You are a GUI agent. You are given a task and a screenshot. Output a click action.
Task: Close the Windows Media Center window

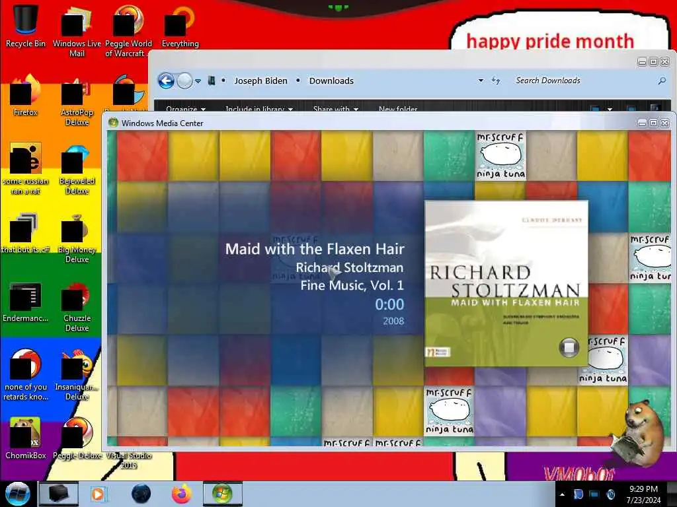pos(665,123)
